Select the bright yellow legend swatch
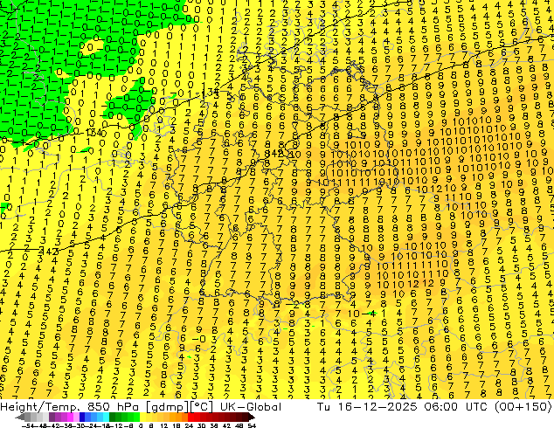Screen dimensions: 554x428 [x=142, y=417]
